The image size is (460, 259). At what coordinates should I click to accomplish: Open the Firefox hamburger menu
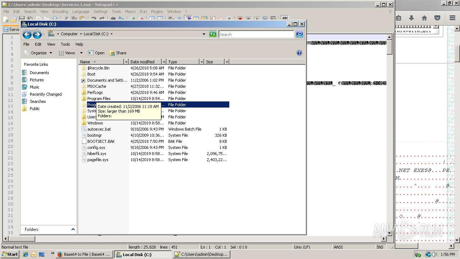pyautogui.click(x=452, y=18)
